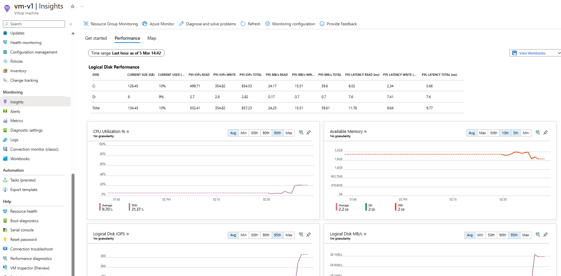Open Workbooks in the sidebar
This screenshot has height=276, width=561.
coord(20,159)
